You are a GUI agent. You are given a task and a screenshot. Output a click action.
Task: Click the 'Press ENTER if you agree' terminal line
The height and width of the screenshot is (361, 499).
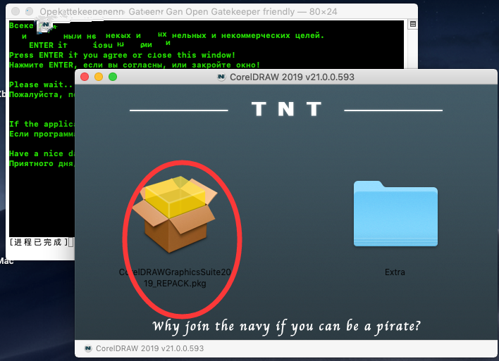point(122,55)
